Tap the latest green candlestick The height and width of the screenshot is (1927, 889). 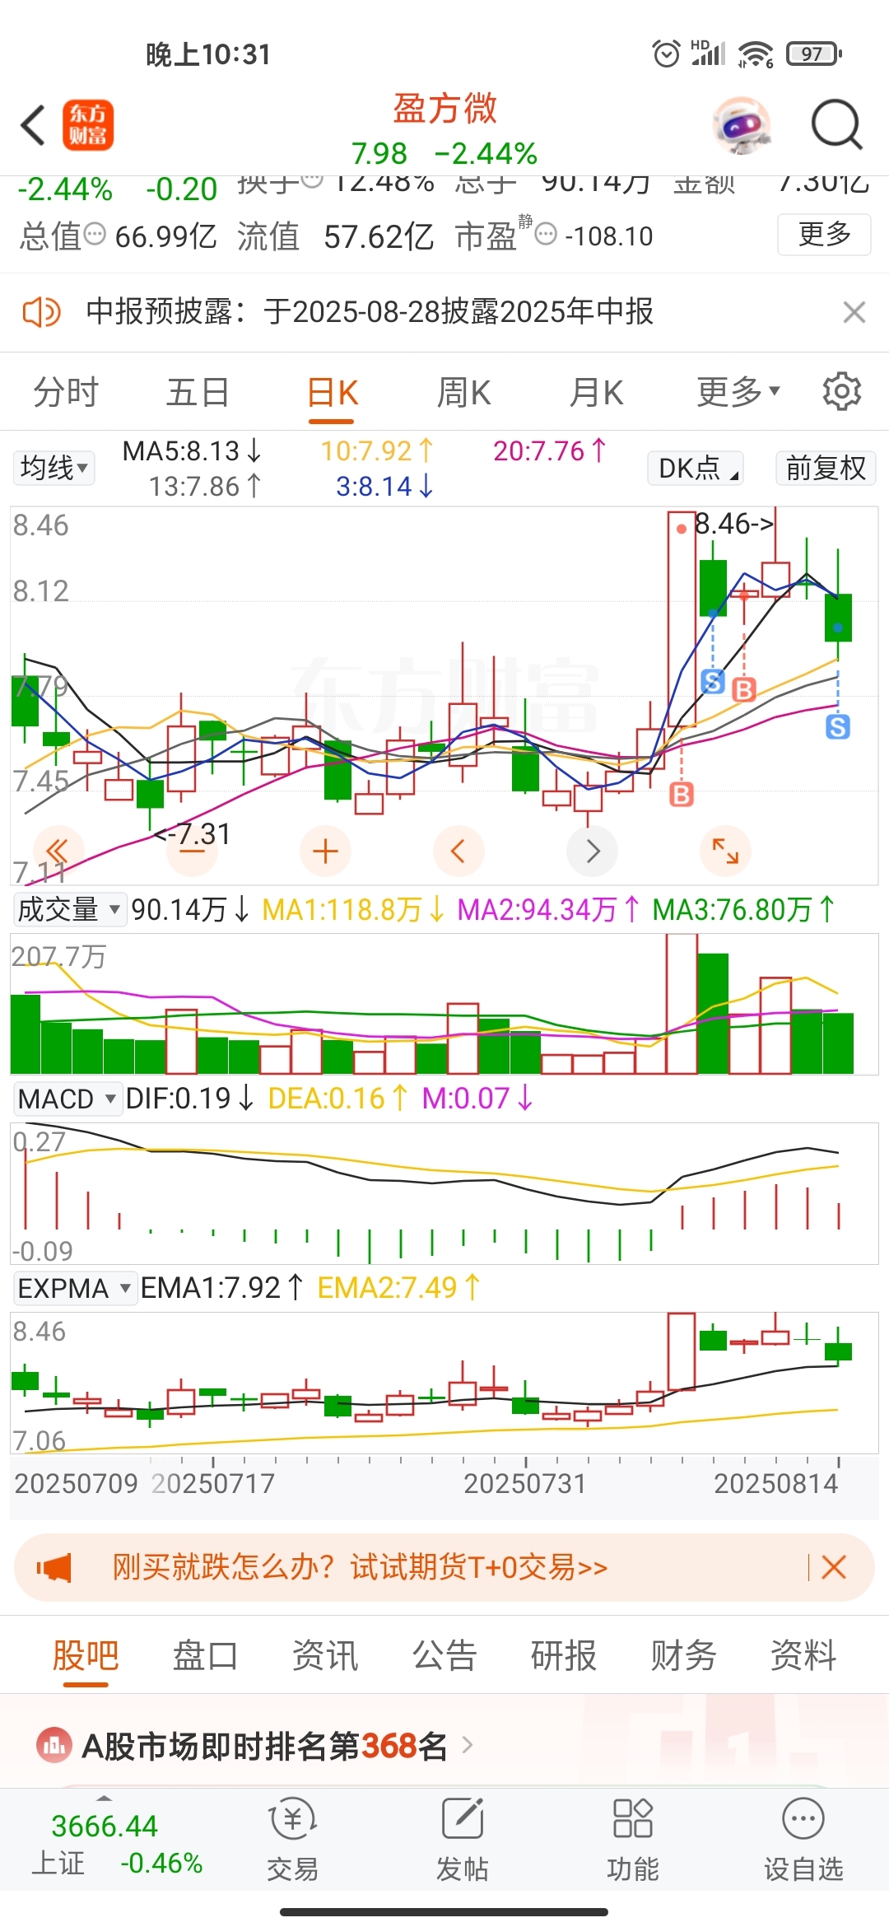[838, 617]
